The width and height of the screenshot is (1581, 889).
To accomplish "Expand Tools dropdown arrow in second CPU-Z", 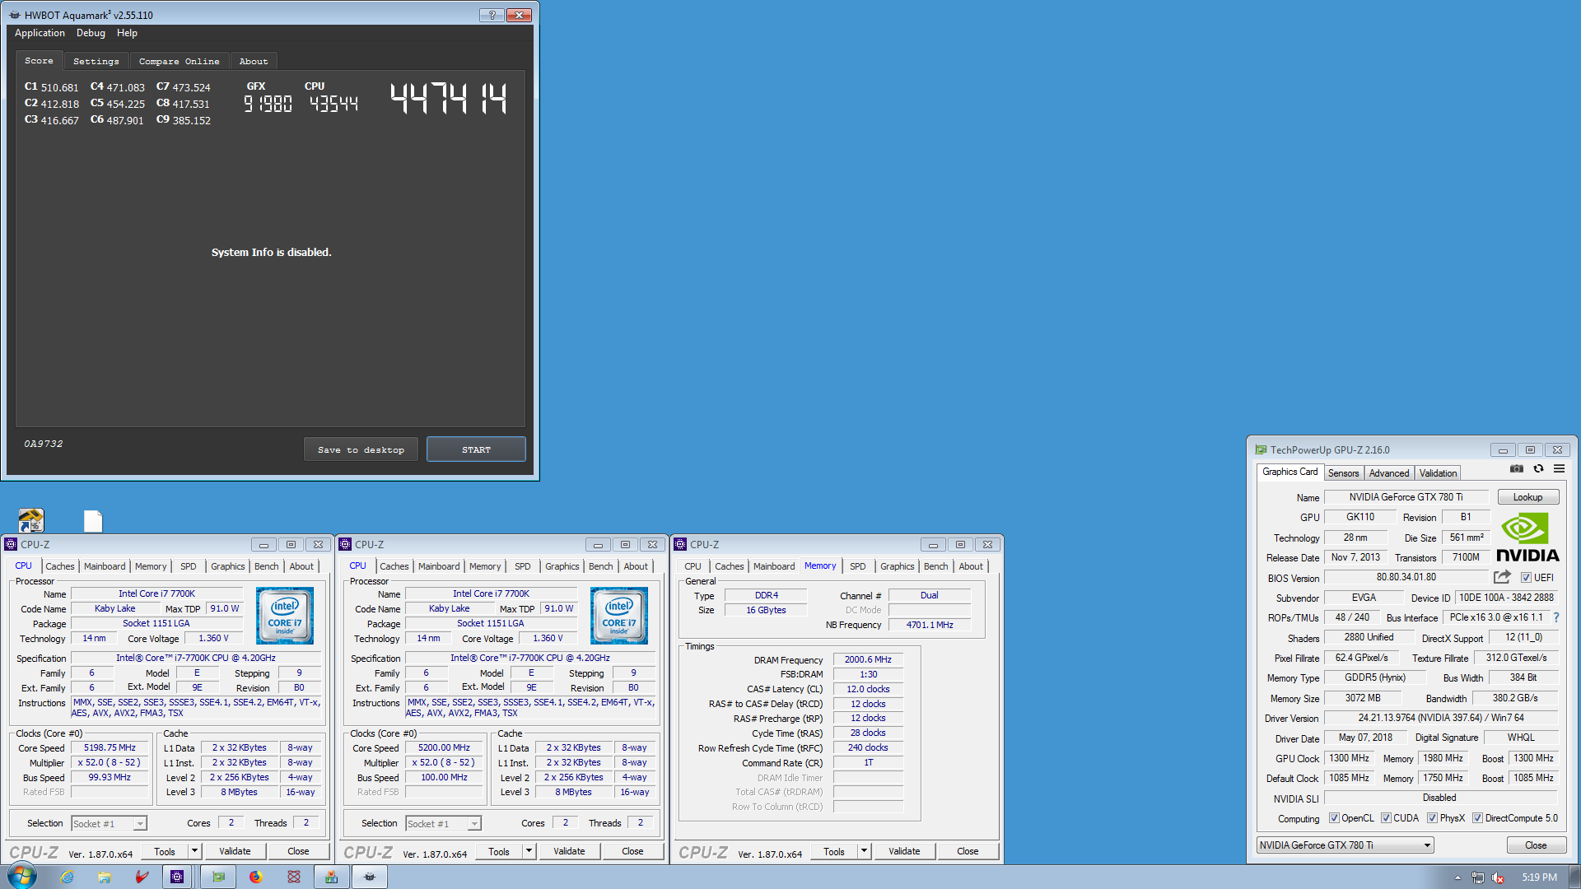I will (529, 851).
